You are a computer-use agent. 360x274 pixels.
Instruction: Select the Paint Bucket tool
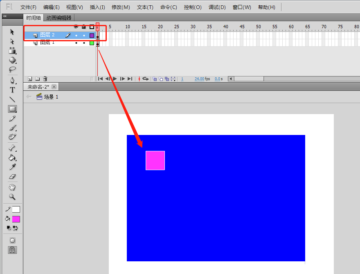[12, 158]
